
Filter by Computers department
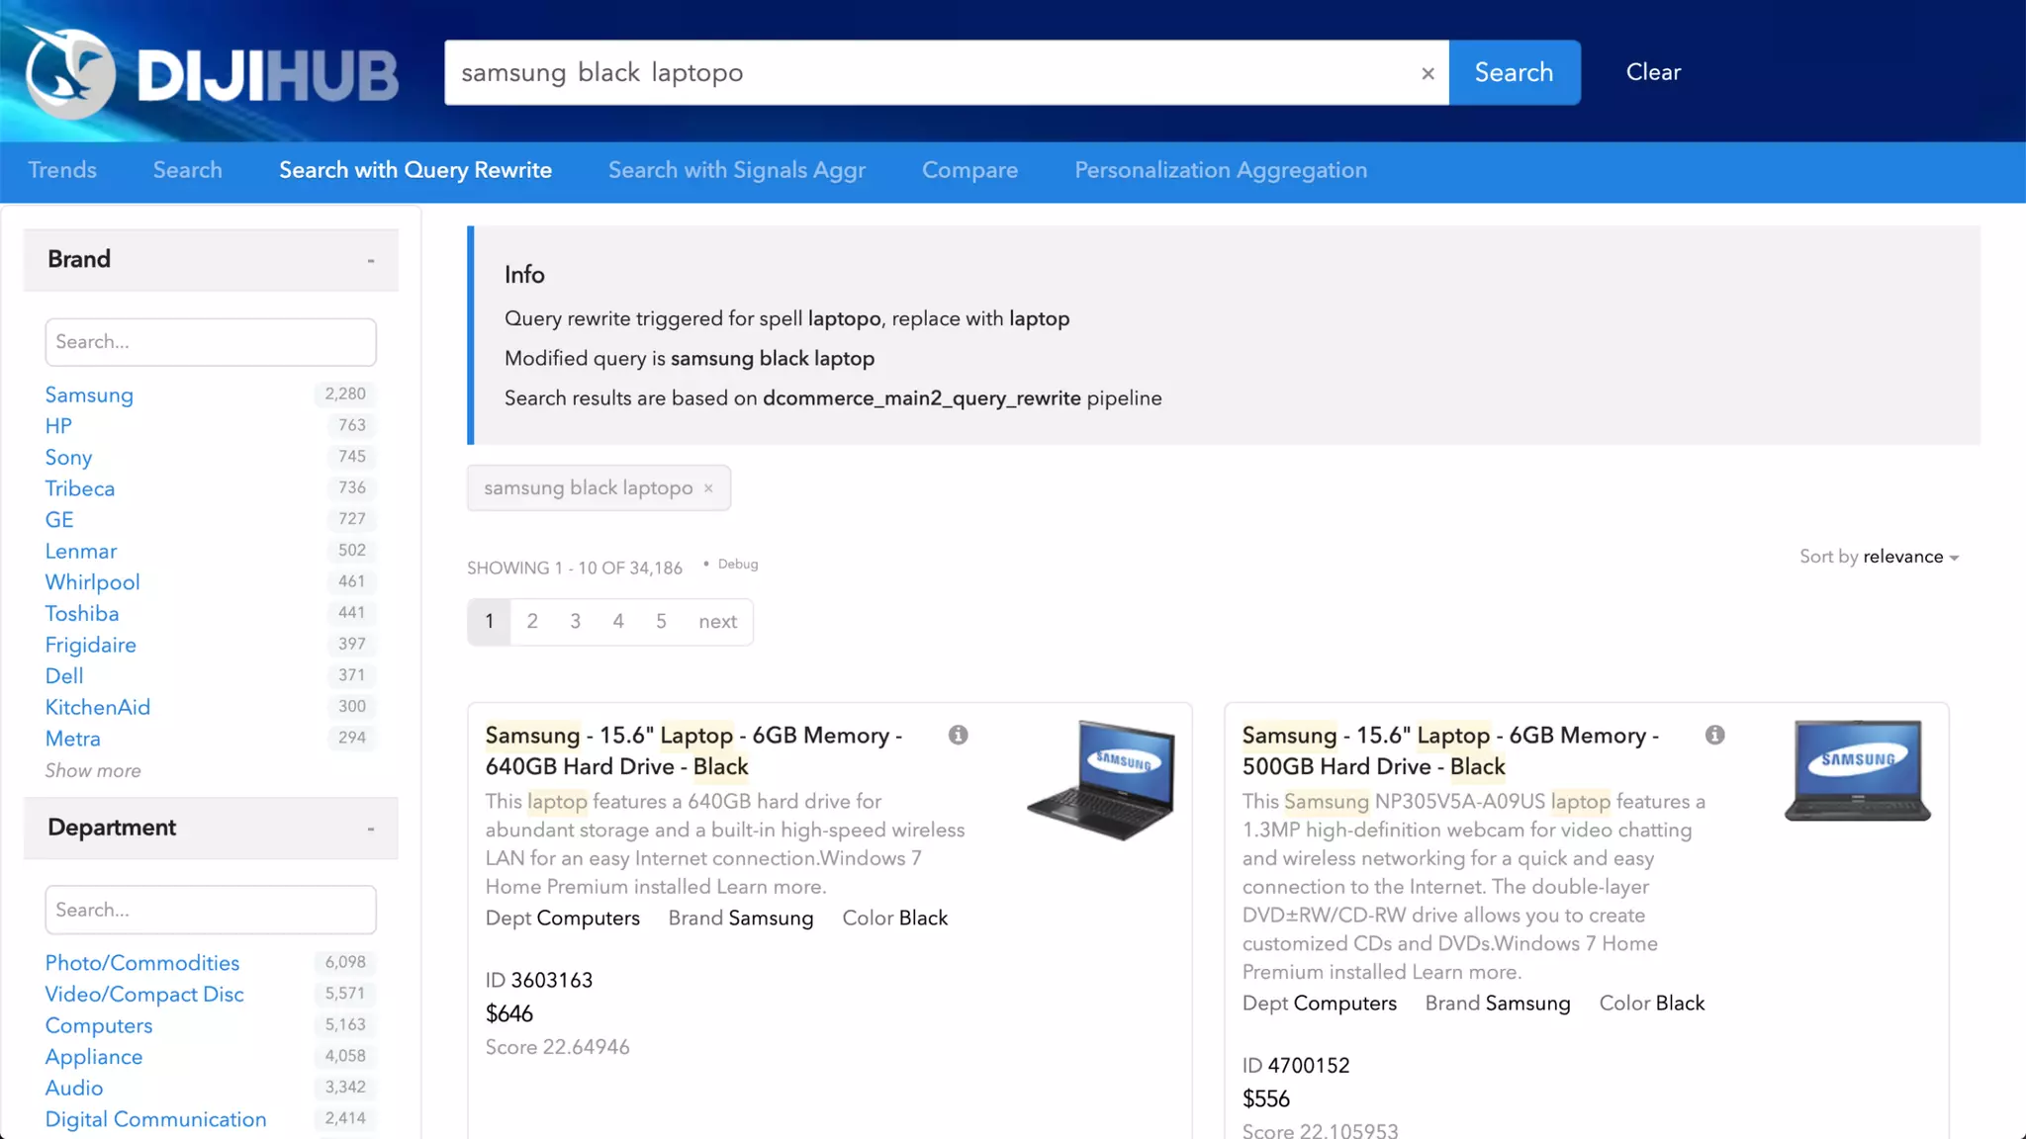[x=99, y=1025]
